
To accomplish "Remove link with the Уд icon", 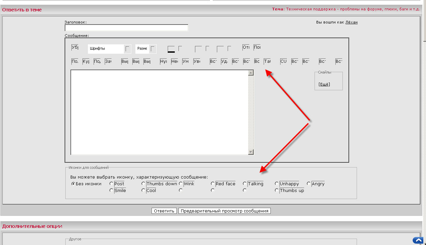I will 224,61.
